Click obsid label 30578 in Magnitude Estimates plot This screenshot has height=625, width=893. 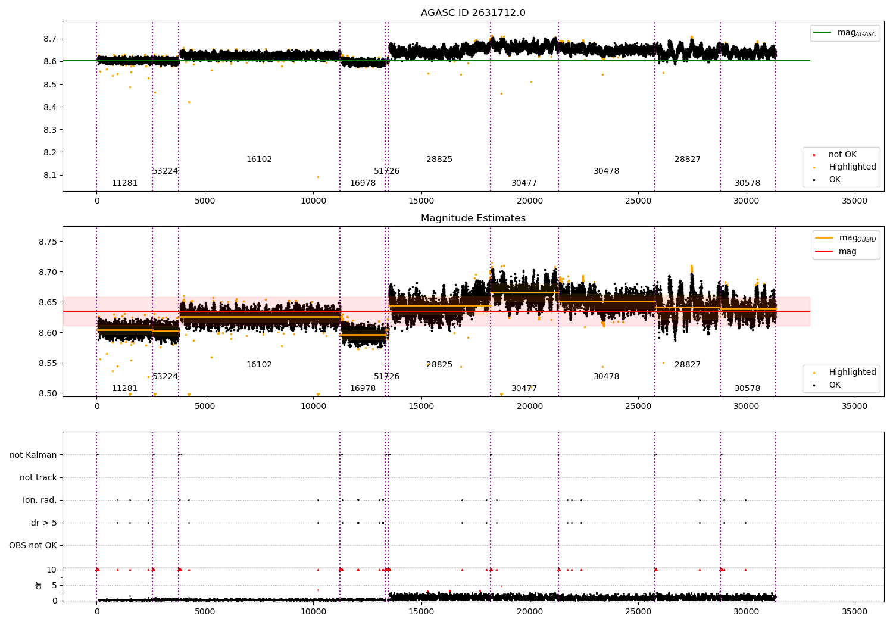point(748,389)
